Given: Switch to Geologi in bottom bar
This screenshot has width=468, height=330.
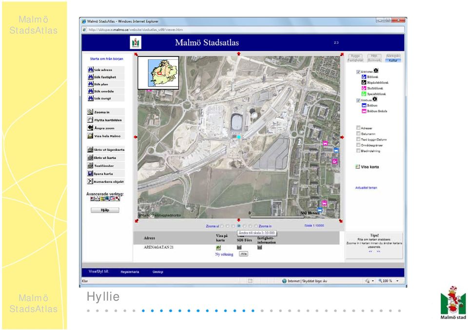Looking at the screenshot, I should [158, 272].
